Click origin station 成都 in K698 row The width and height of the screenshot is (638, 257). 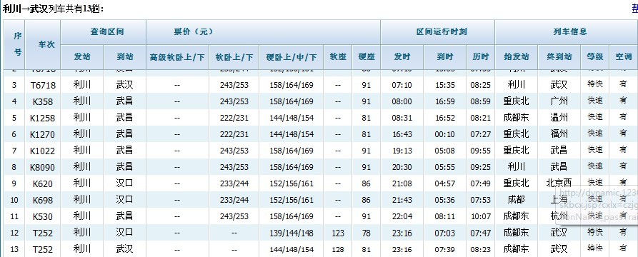517,199
